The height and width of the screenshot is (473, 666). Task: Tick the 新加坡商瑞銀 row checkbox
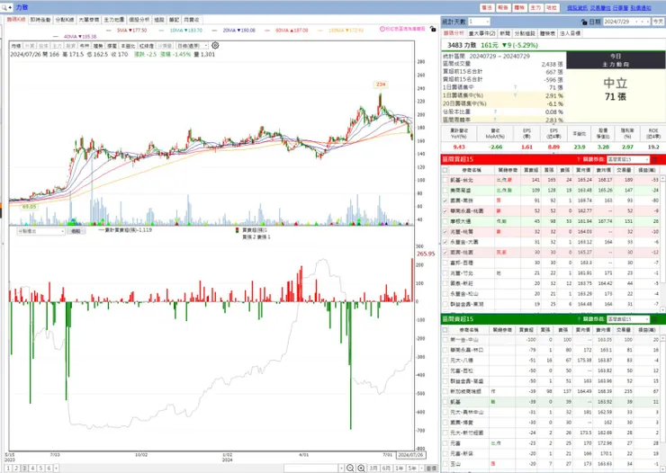[x=445, y=391]
